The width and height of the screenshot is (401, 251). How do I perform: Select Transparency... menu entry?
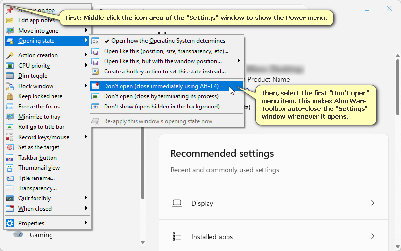coord(48,188)
